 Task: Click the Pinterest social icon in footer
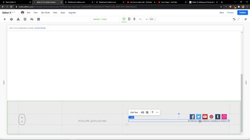point(211,117)
